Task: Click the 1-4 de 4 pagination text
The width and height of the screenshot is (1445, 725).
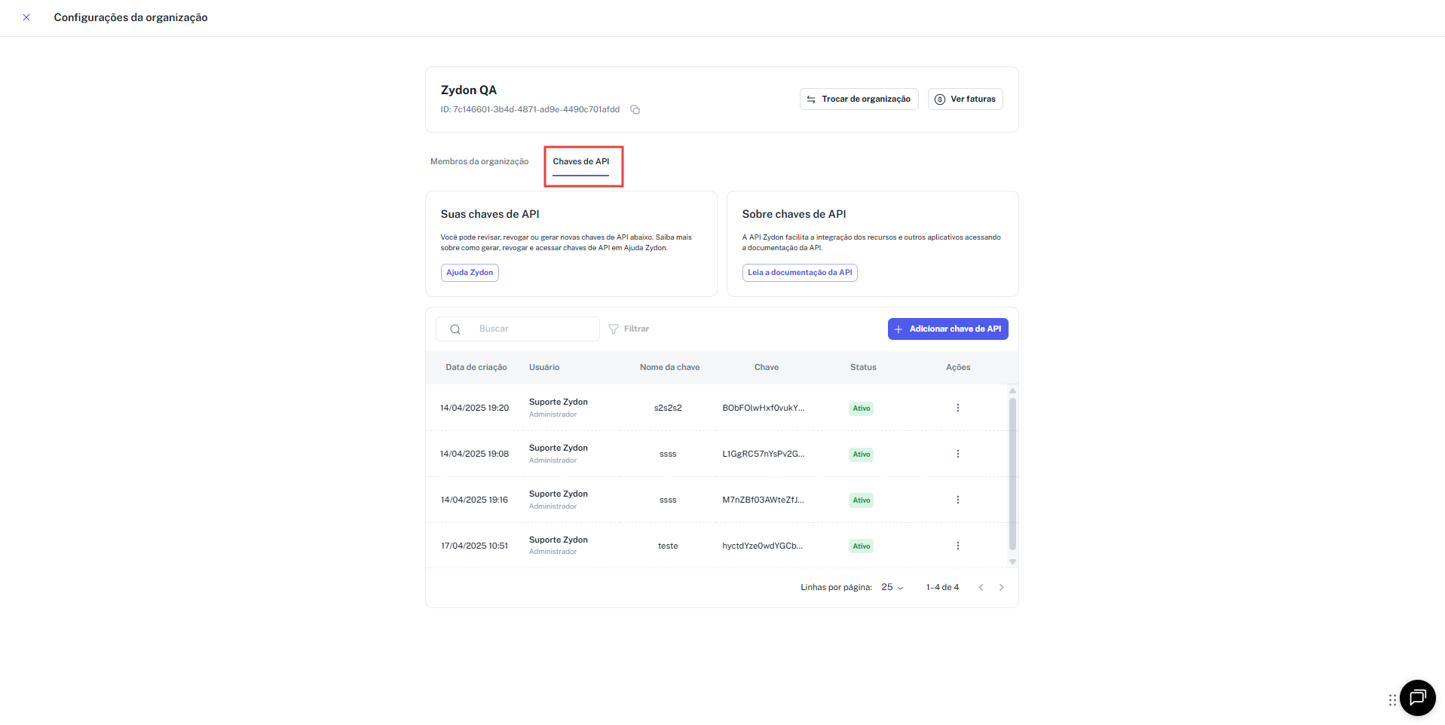Action: point(942,588)
